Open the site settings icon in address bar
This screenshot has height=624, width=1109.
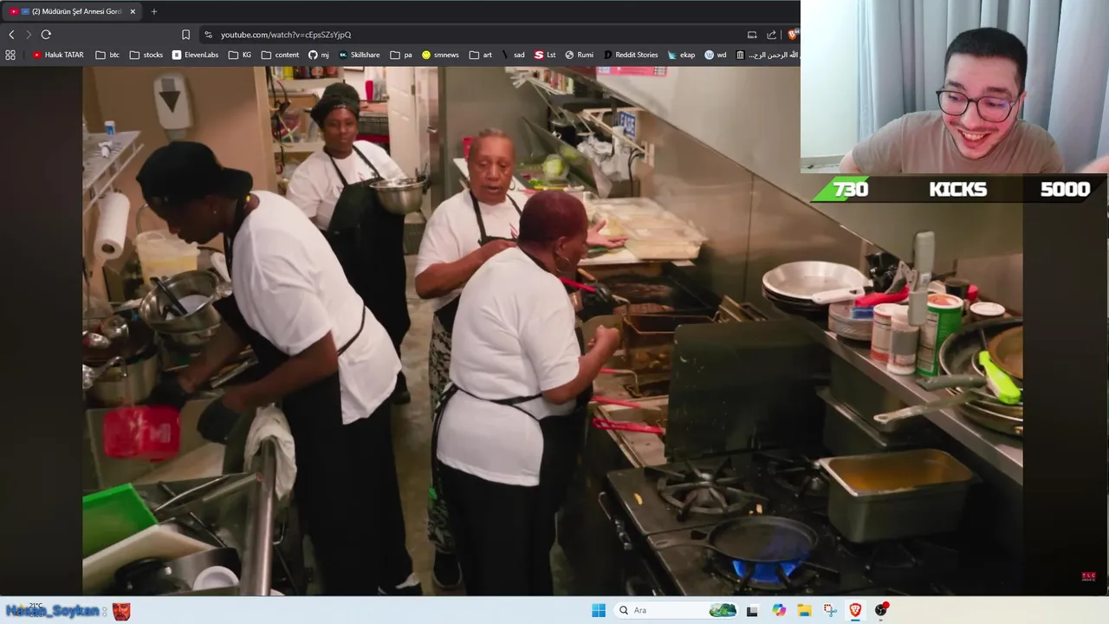208,35
